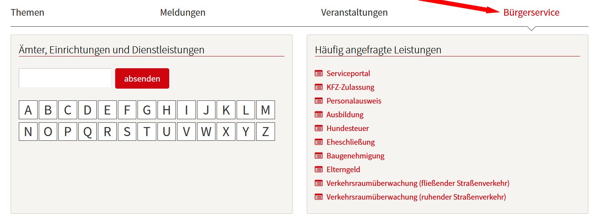
Task: Click the list icon beside Hundesteuer
Action: coord(319,128)
